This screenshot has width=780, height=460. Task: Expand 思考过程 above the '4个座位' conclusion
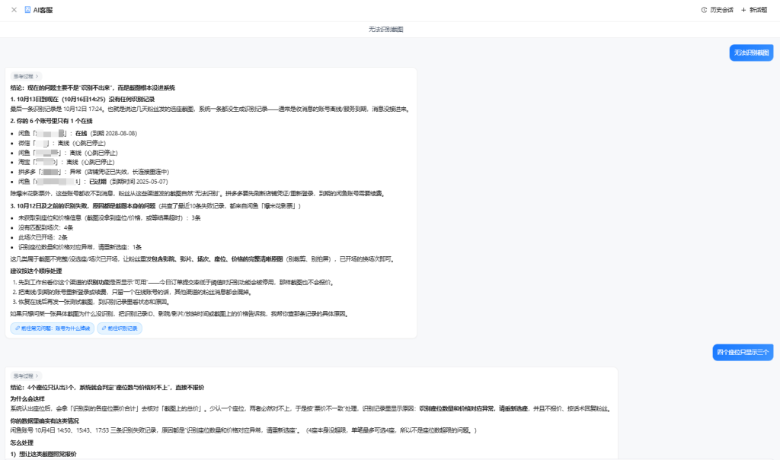(26, 376)
